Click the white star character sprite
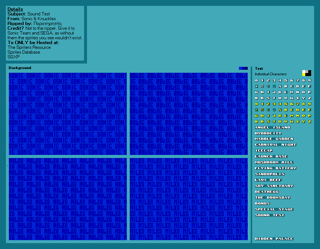Screen dimensions: 320x249 257,86
